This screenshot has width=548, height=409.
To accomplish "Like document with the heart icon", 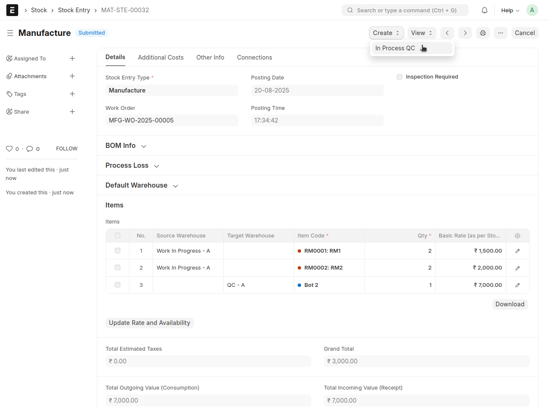I will click(9, 149).
